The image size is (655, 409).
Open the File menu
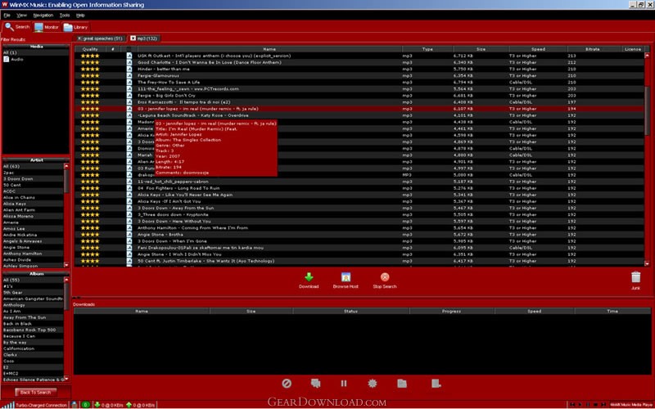point(7,16)
